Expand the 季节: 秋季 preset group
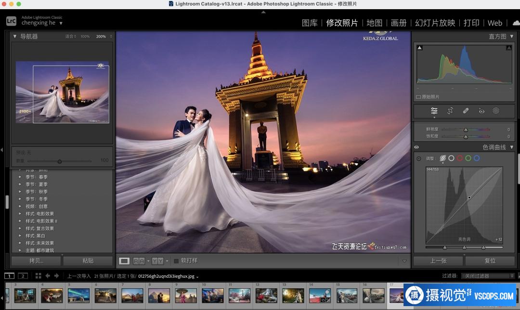This screenshot has width=520, height=310. [20, 192]
